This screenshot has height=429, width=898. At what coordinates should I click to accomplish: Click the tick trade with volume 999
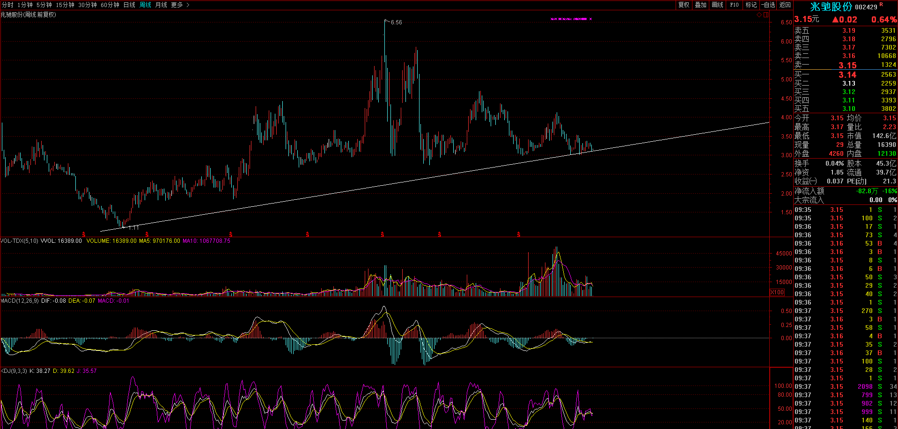(x=845, y=412)
